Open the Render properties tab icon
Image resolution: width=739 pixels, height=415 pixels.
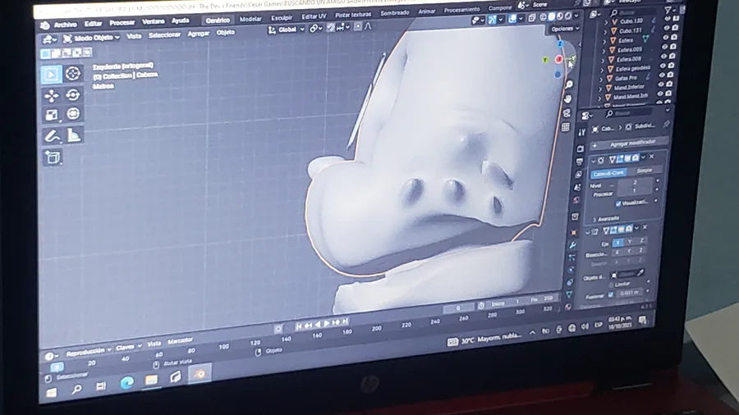click(581, 148)
